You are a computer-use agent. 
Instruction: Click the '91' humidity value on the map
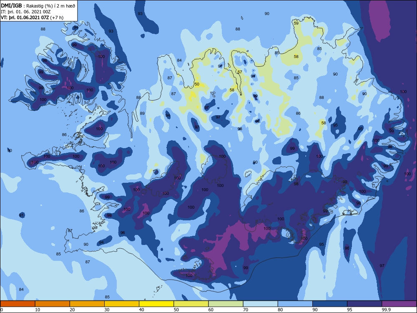pyautogui.click(x=22, y=215)
